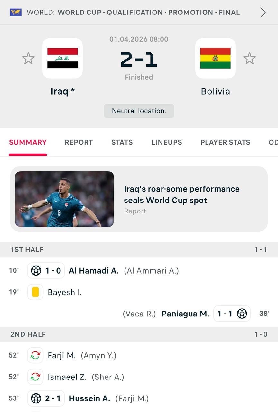
Task: Click the Neutral location badge
Action: 139,111
